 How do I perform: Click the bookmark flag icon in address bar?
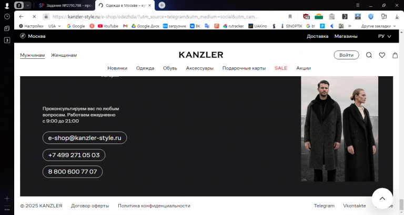pyautogui.click(x=290, y=16)
